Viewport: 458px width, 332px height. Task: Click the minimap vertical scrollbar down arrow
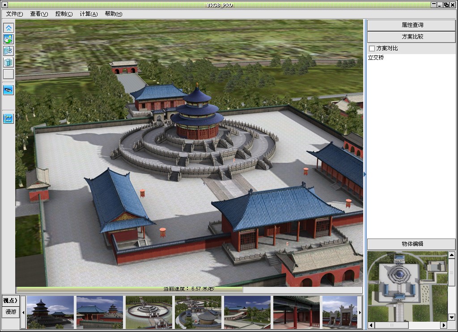(452, 317)
